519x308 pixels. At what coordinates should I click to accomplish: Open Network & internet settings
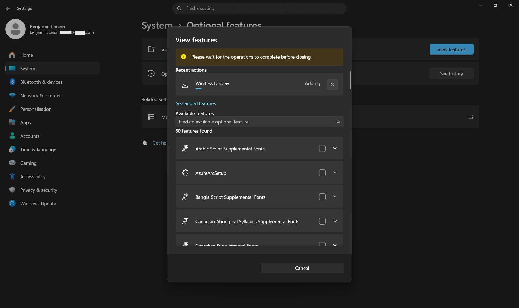[41, 95]
